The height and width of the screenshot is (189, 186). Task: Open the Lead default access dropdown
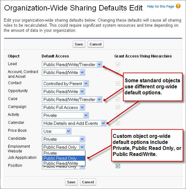tap(72, 64)
